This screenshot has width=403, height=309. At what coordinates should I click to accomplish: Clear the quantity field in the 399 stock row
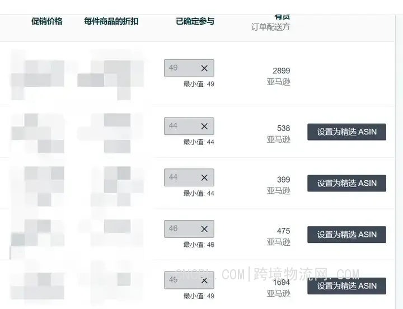tap(204, 177)
